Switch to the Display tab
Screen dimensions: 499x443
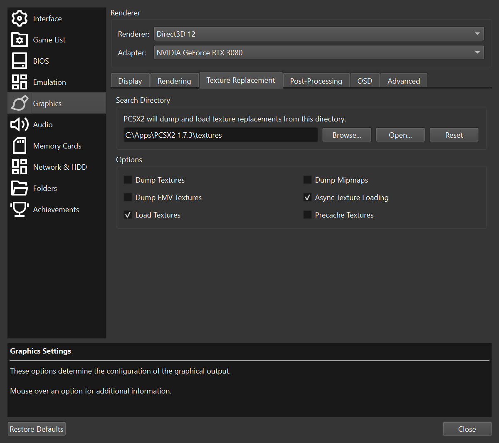tap(130, 81)
